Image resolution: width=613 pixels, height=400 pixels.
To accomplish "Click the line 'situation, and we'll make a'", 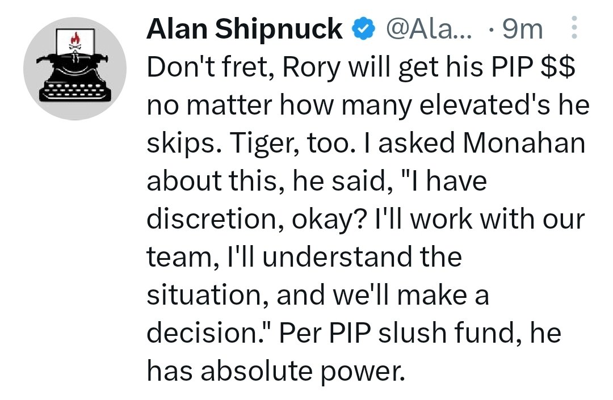I will (x=317, y=296).
